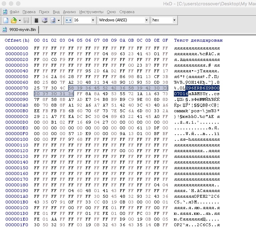
Task: Click the Open disk drive icon
Action: 44,20
